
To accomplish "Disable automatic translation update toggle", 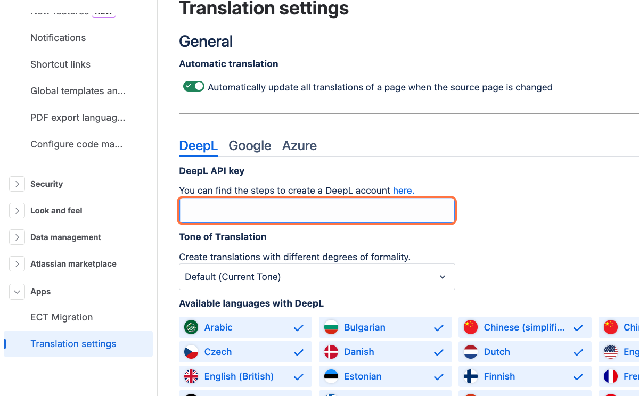I will point(194,87).
